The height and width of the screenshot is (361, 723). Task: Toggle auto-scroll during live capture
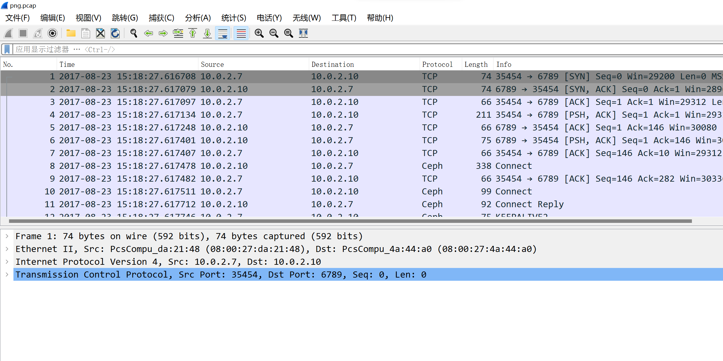coord(222,33)
